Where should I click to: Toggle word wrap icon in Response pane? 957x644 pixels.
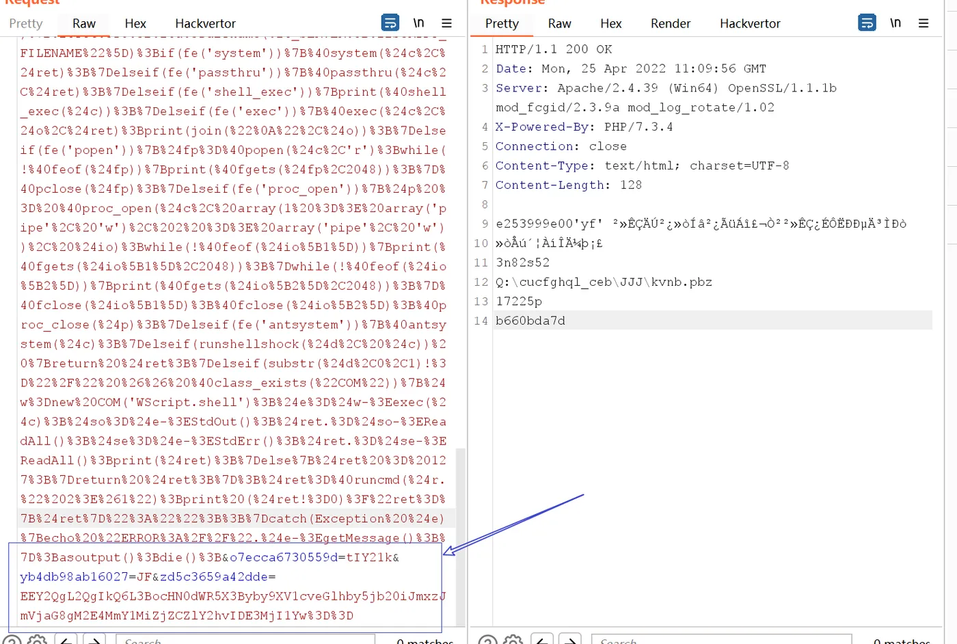click(867, 23)
